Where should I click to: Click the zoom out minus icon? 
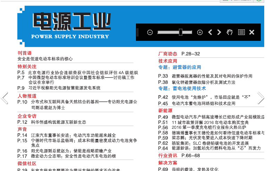pos(150,32)
